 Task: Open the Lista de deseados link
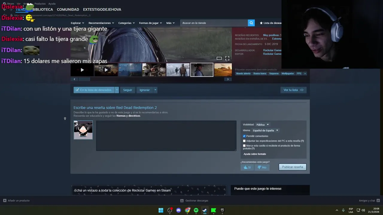[270, 23]
